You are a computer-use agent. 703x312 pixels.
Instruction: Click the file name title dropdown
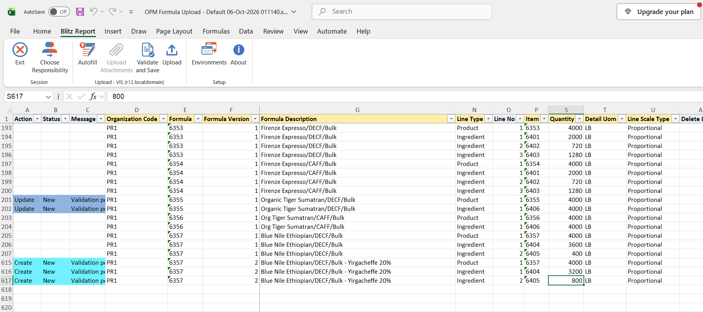point(294,12)
